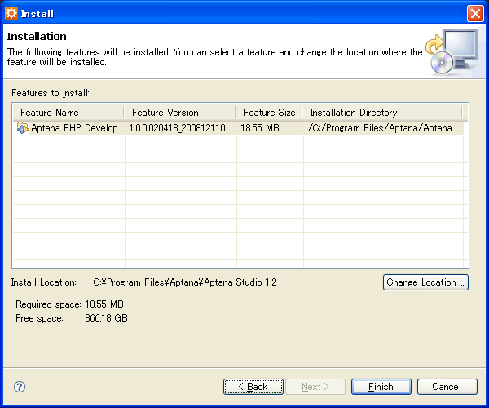Sort by the Feature Version column header
Screen dimensions: 489x408
pos(180,113)
